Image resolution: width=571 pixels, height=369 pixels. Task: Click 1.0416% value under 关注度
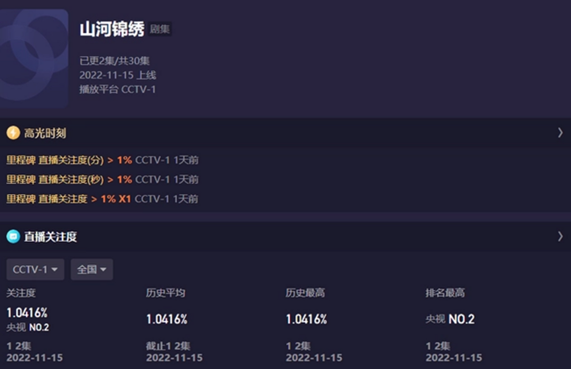coord(27,312)
